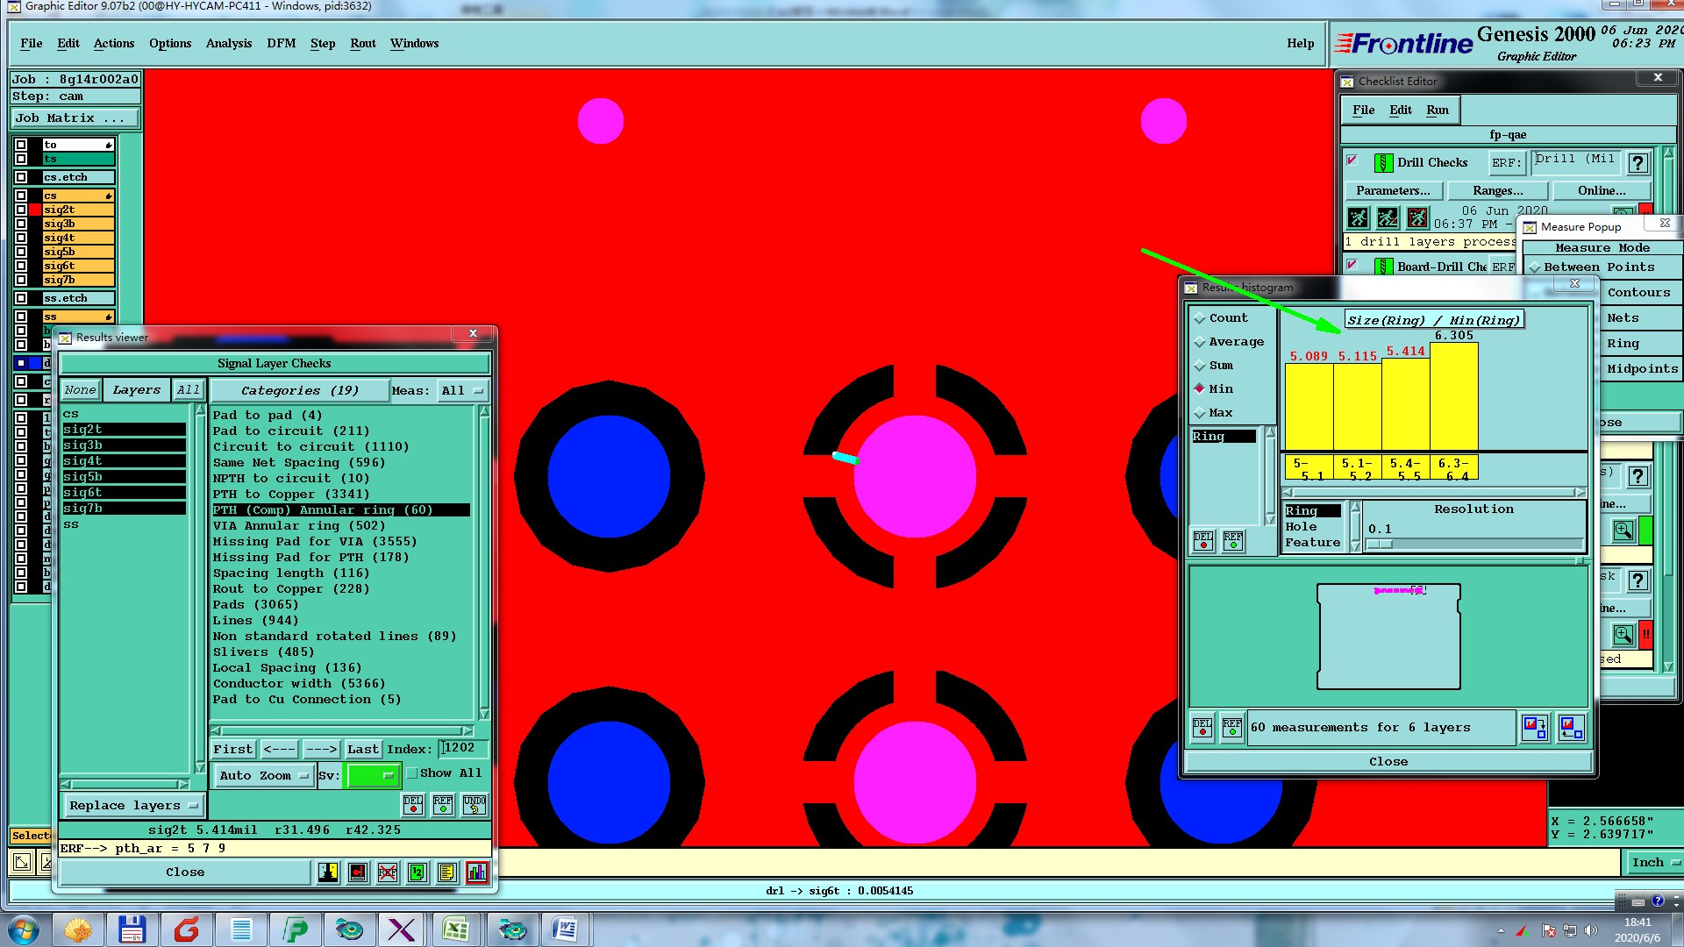Image resolution: width=1684 pixels, height=947 pixels.
Task: Click the crossed-out REF icon
Action: click(x=387, y=872)
